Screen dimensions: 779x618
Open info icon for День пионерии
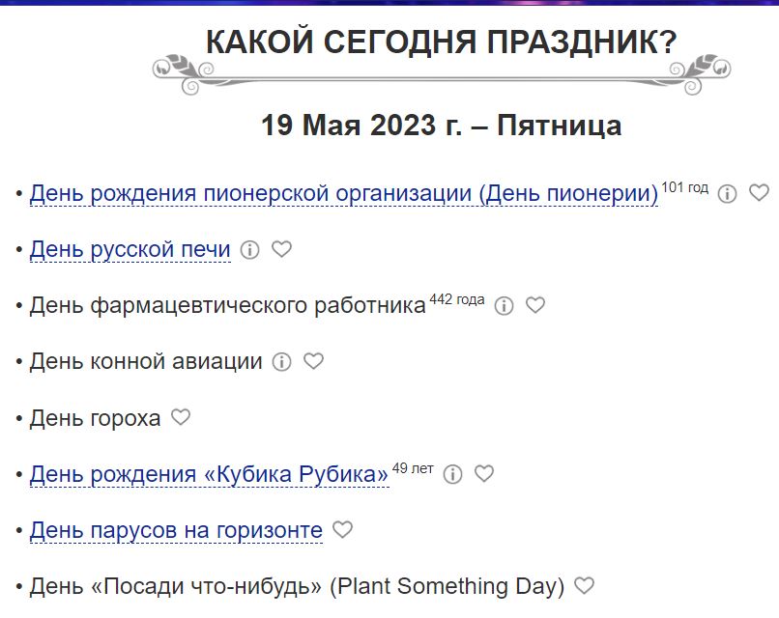[728, 194]
